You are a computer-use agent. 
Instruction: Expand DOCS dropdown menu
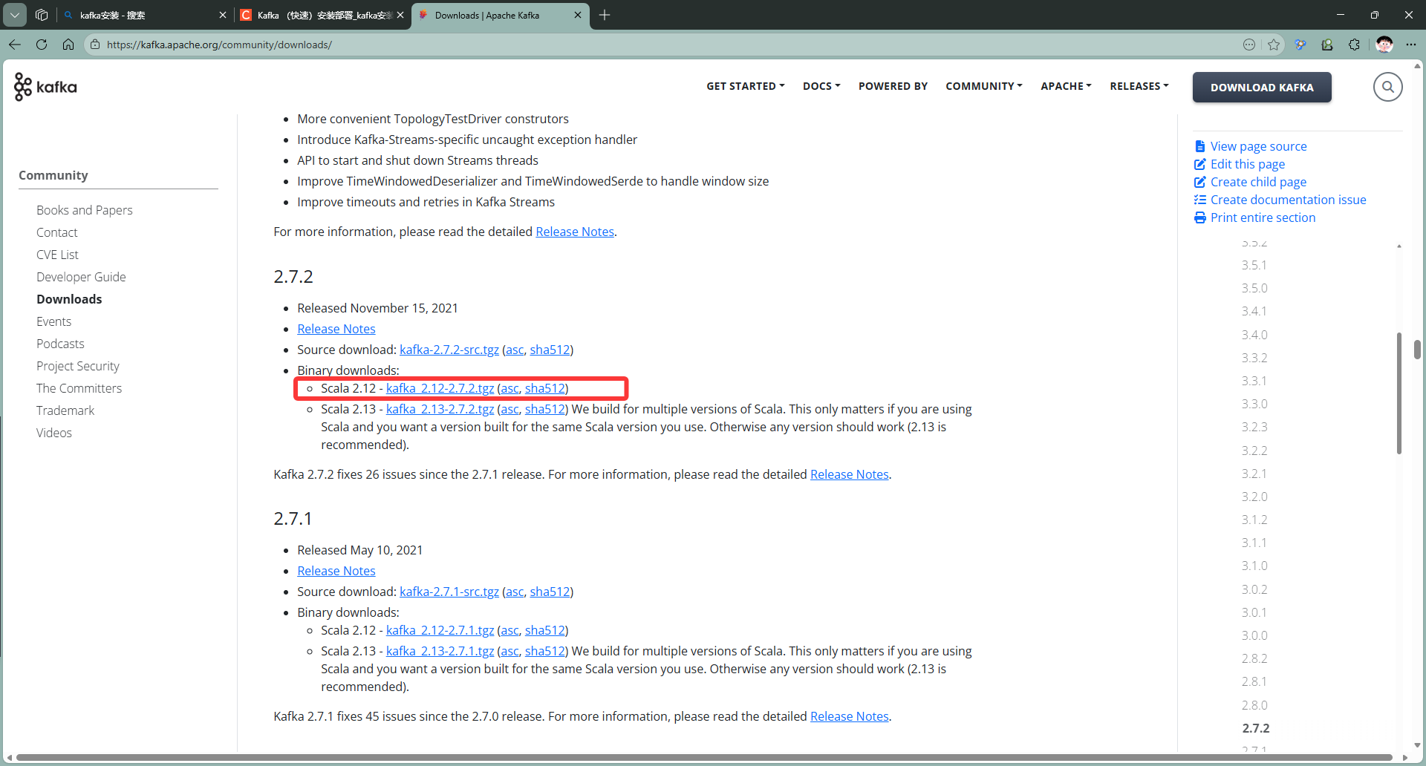click(x=821, y=86)
